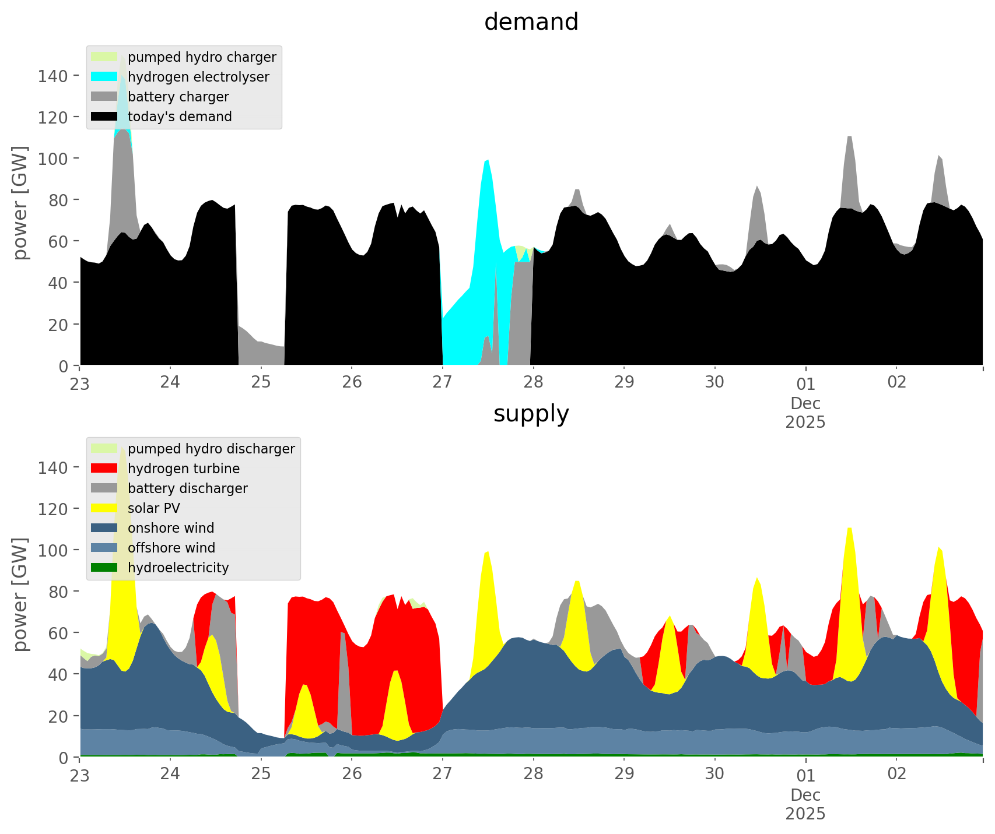Click the demand chart title

point(531,22)
